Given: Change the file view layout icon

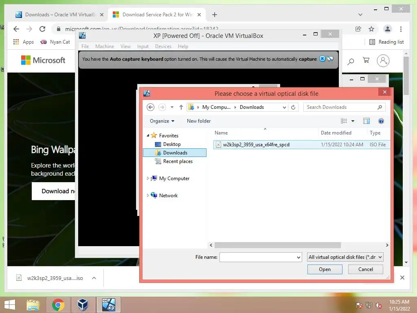Looking at the screenshot, I should tap(344, 121).
